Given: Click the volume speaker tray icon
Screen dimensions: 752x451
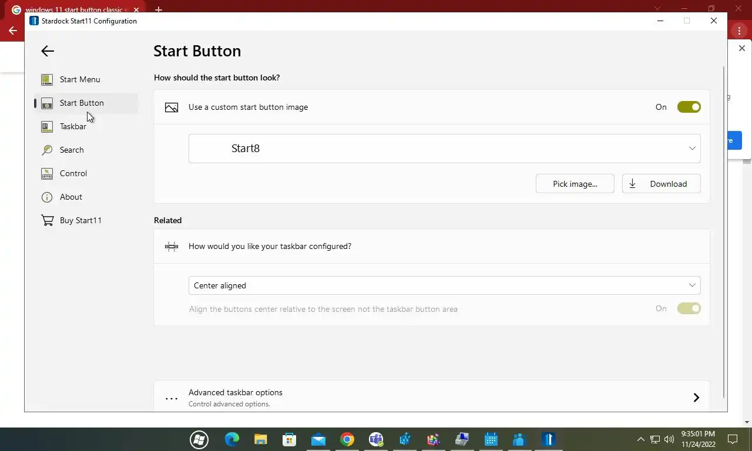Looking at the screenshot, I should [x=669, y=439].
